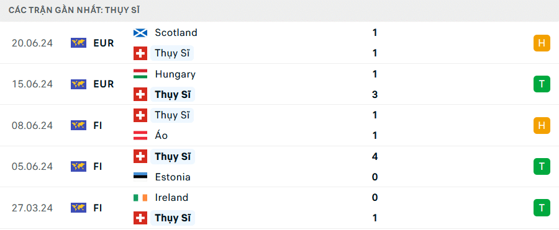The width and height of the screenshot is (559, 230).
Task: Click the 15.06.24 match date
Action: coord(32,84)
